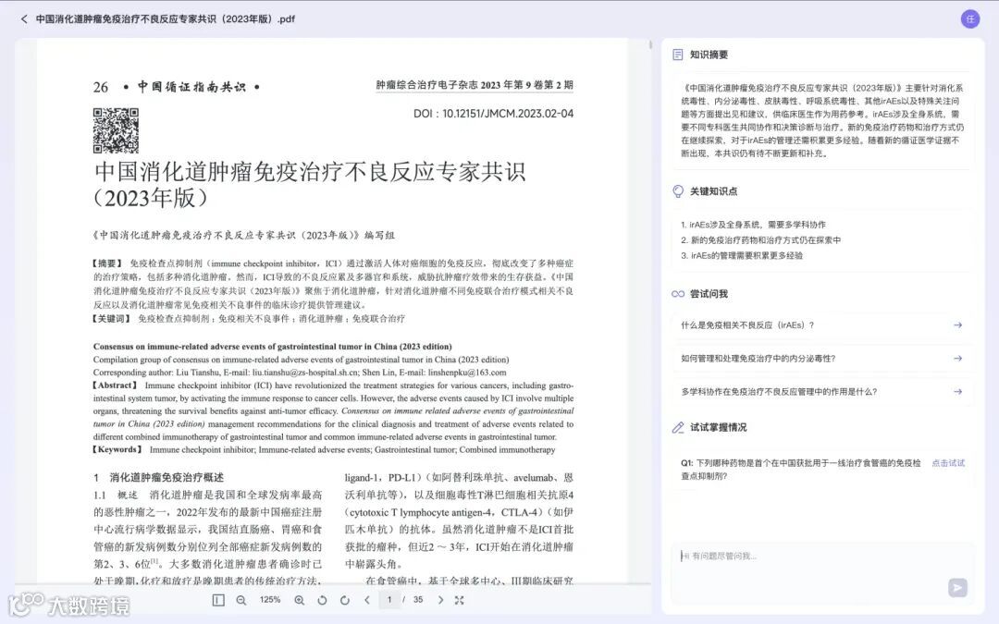Rotate the page counterclockwise
The image size is (999, 624).
[322, 600]
